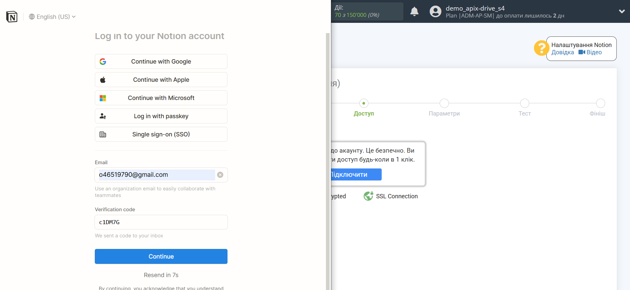This screenshot has width=630, height=290.
Task: Click the Підключити button
Action: pos(356,174)
